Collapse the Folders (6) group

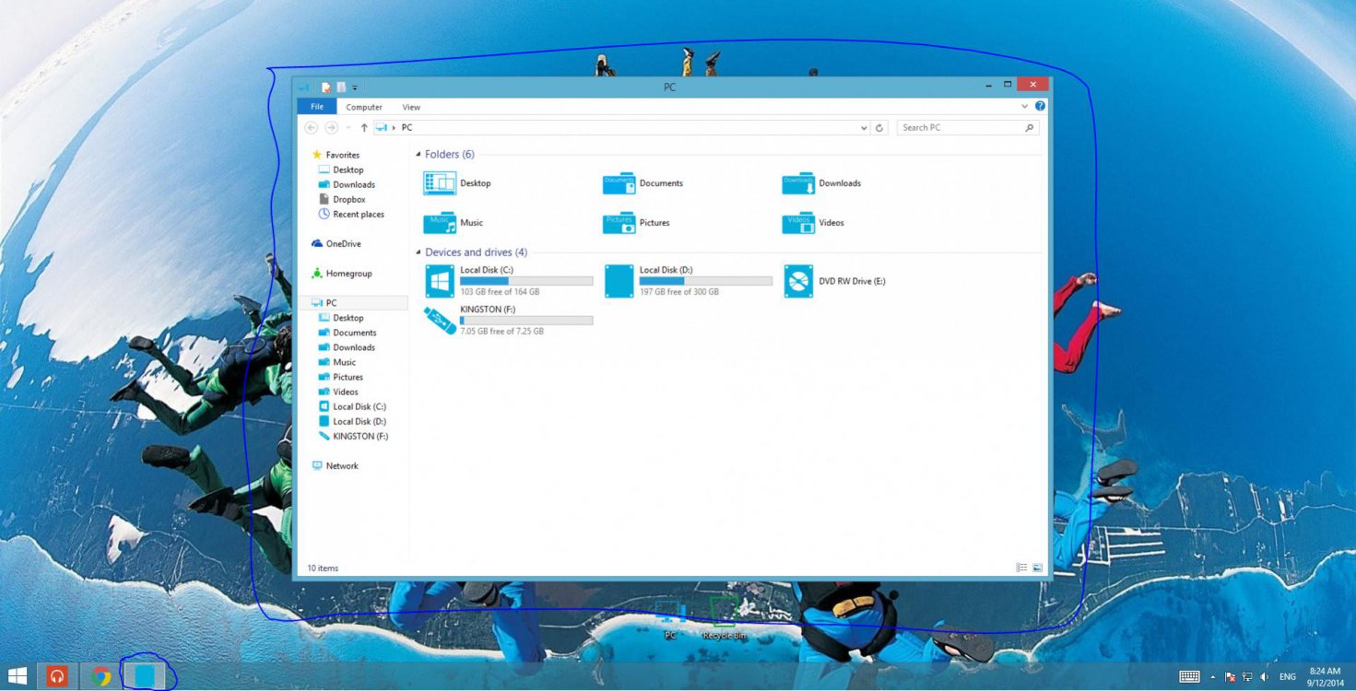coord(419,155)
